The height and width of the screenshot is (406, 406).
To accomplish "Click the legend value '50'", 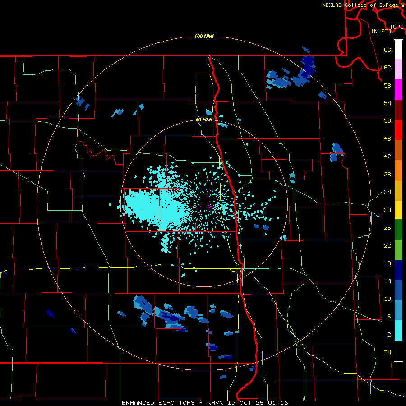I will click(388, 121).
